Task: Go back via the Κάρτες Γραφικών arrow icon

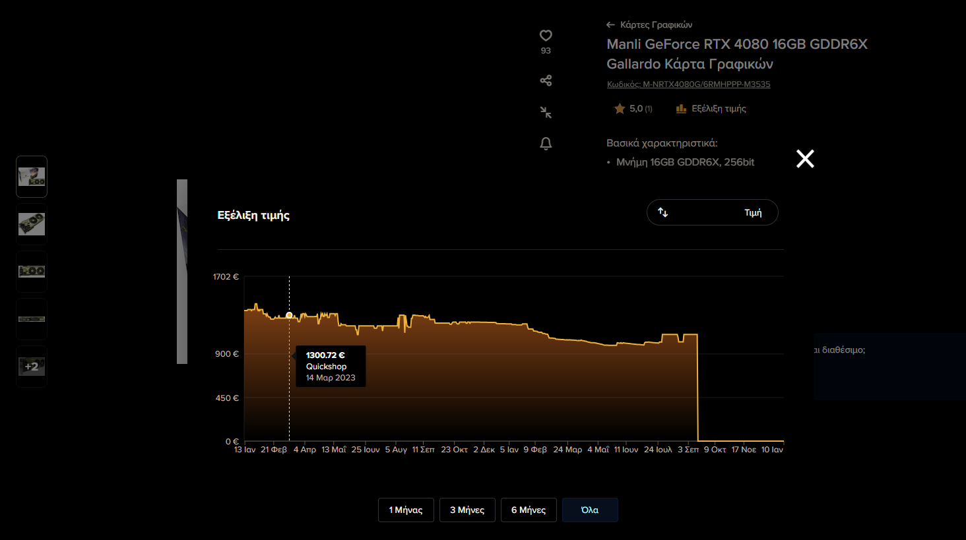Action: tap(610, 25)
